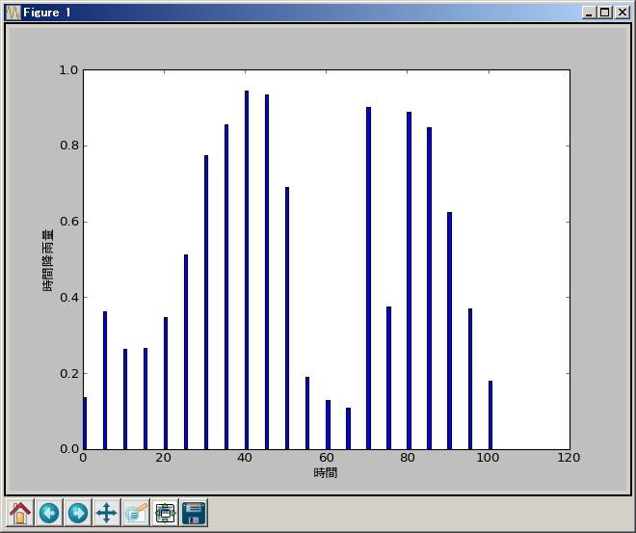Open the Figure 1 window system menu icon

click(x=13, y=12)
